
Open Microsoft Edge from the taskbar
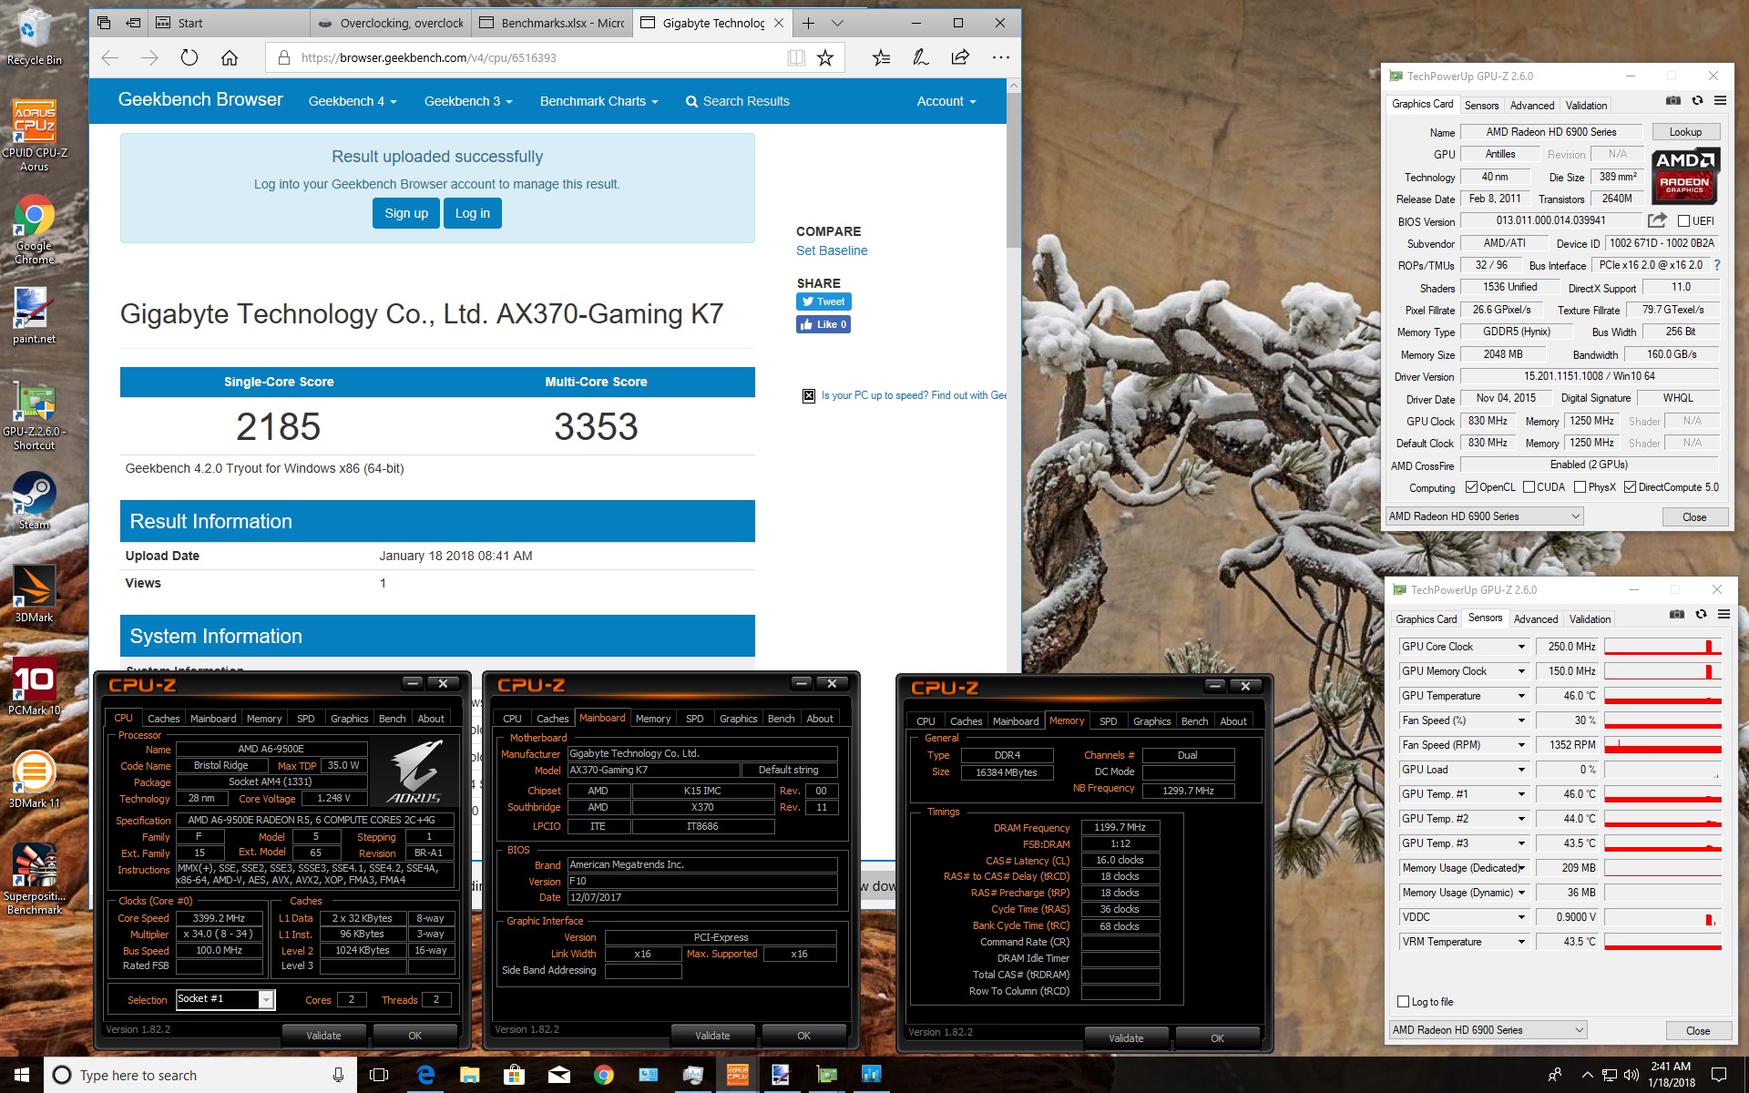425,1075
